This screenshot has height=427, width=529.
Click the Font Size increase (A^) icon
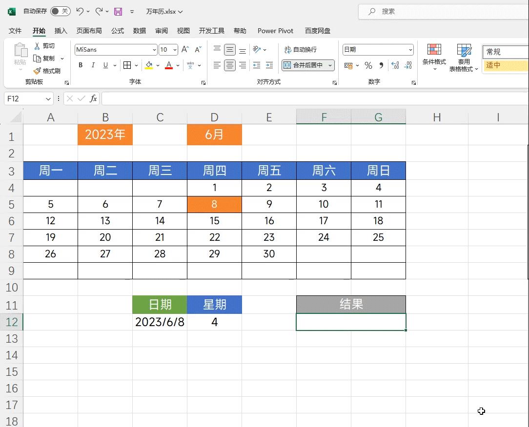(184, 49)
